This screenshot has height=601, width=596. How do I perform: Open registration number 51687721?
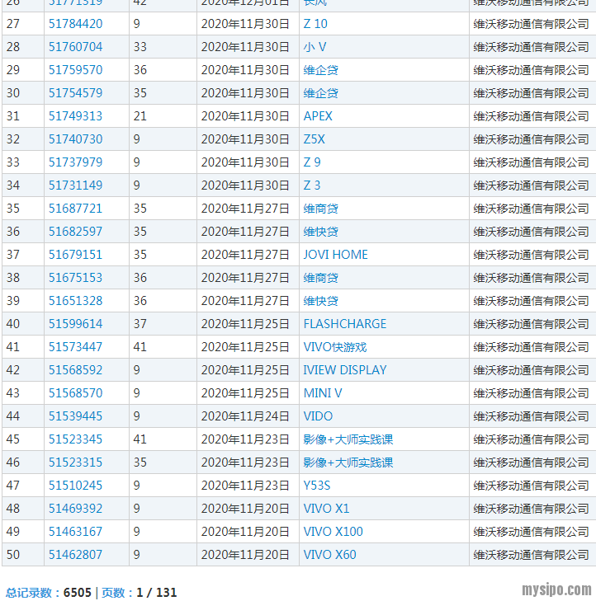click(75, 209)
